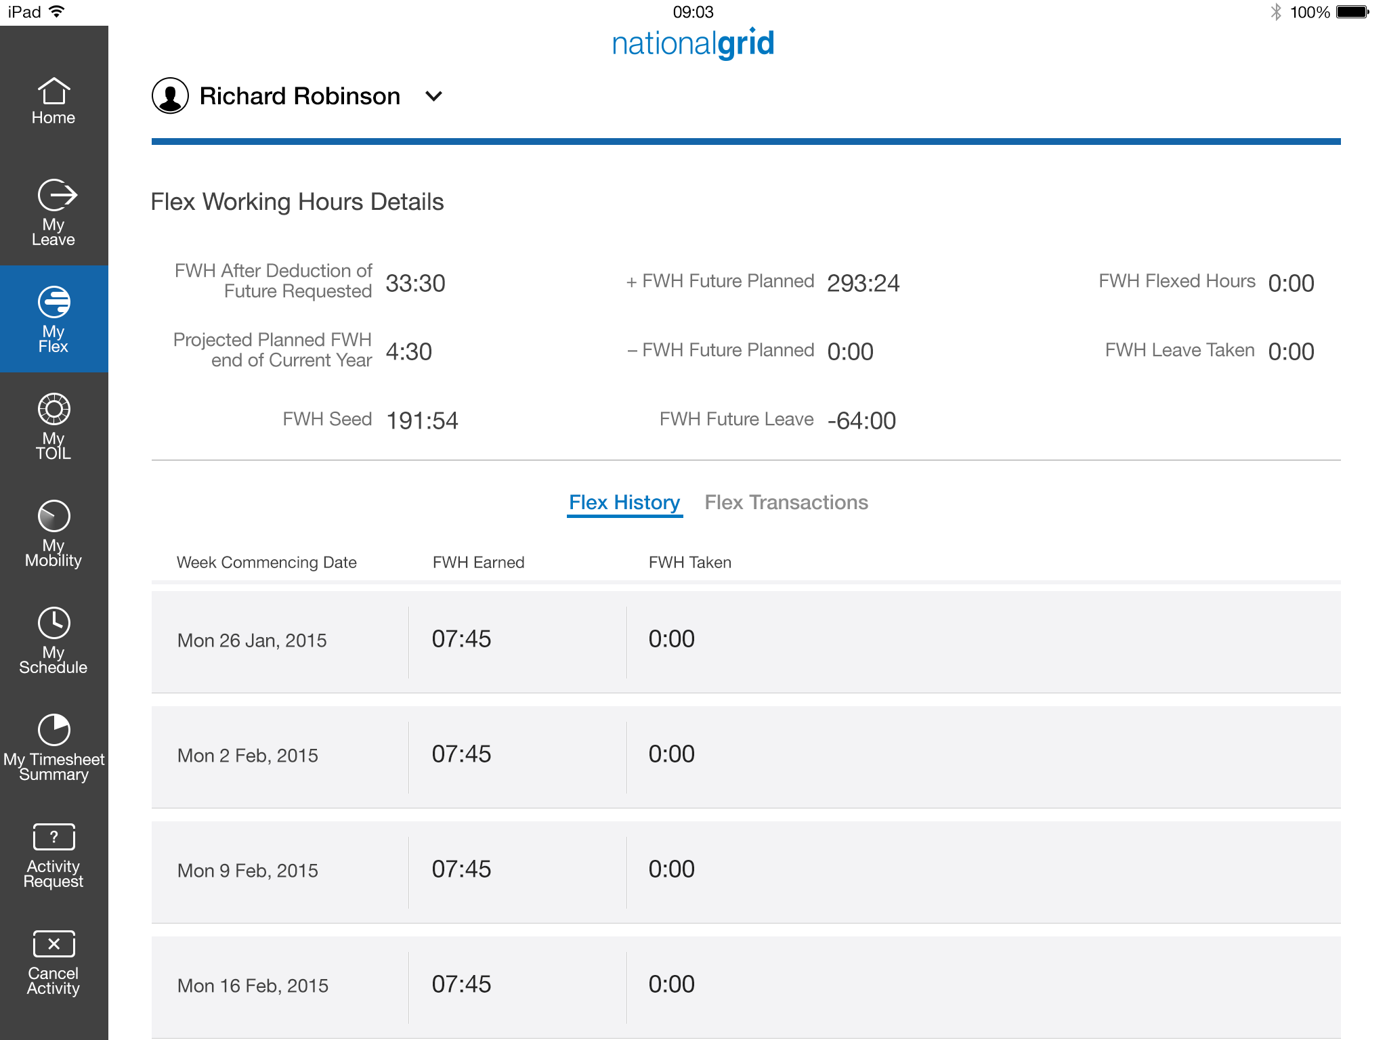
Task: Select the My Flex sidebar icon
Action: (54, 319)
